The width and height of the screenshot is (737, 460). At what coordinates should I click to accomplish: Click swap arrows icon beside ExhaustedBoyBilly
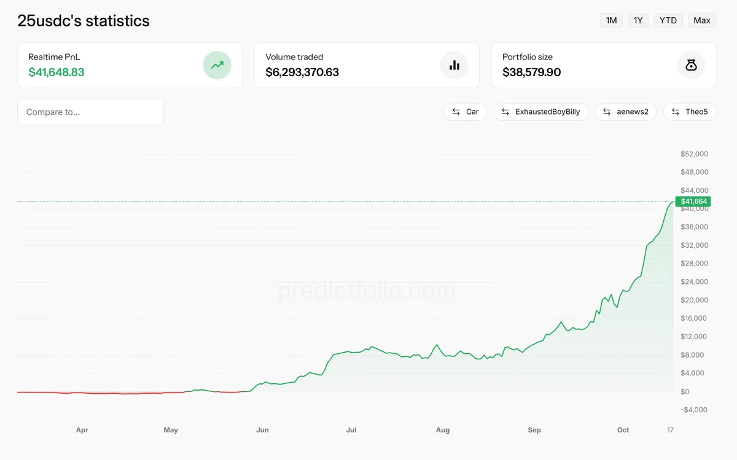point(505,112)
